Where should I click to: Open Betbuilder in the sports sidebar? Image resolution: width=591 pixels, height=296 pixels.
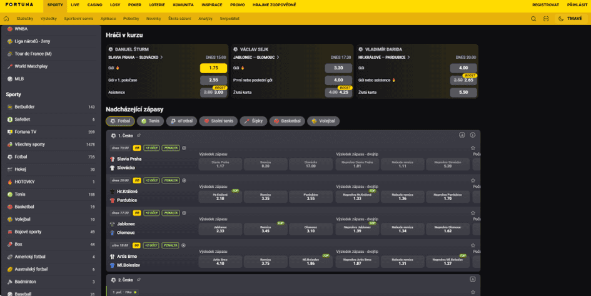tap(51, 107)
